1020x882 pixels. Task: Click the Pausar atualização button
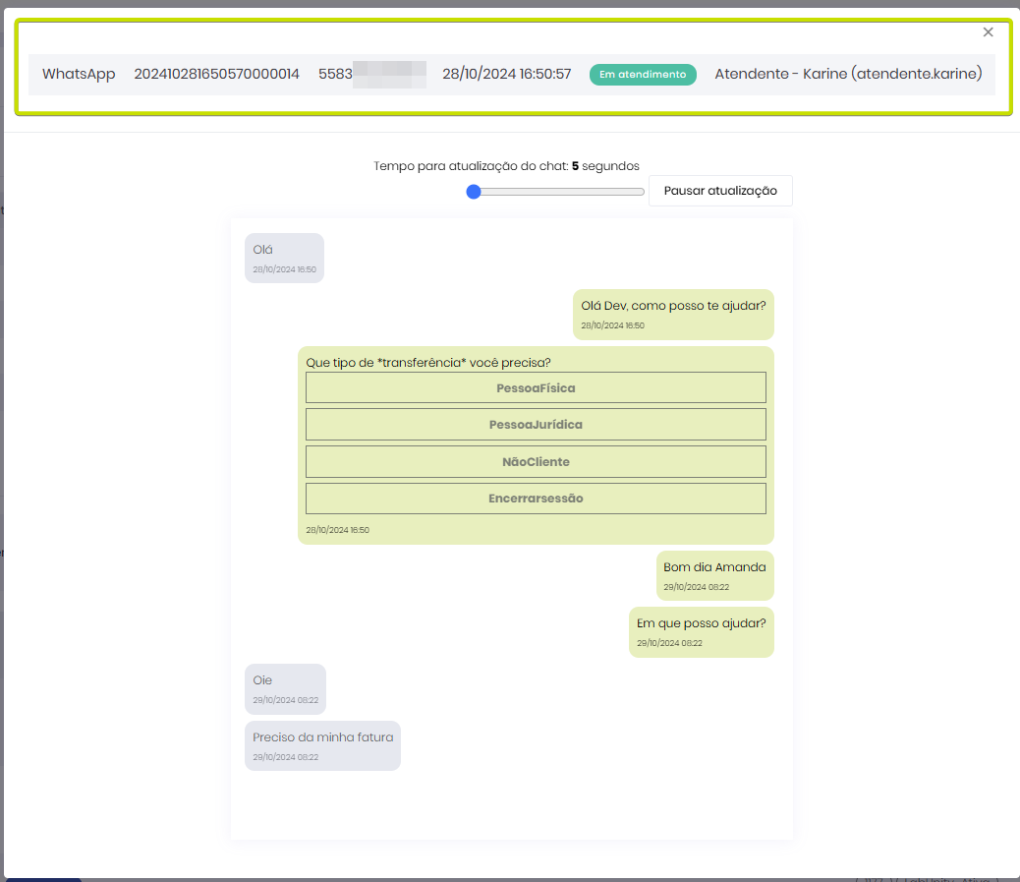point(720,191)
